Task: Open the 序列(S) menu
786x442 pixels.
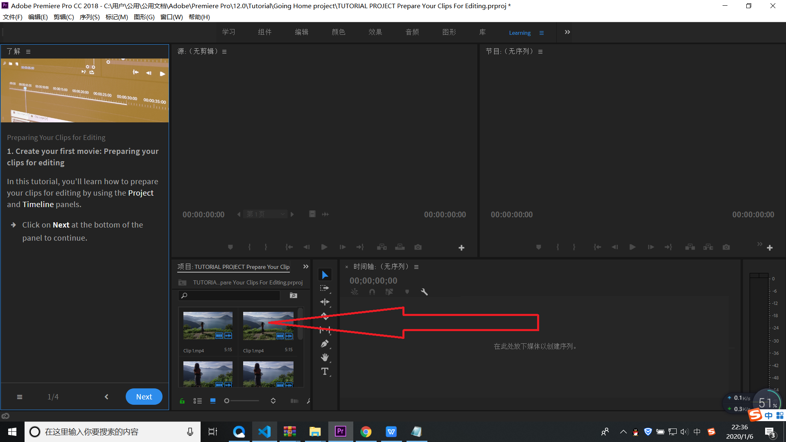Action: (x=89, y=17)
